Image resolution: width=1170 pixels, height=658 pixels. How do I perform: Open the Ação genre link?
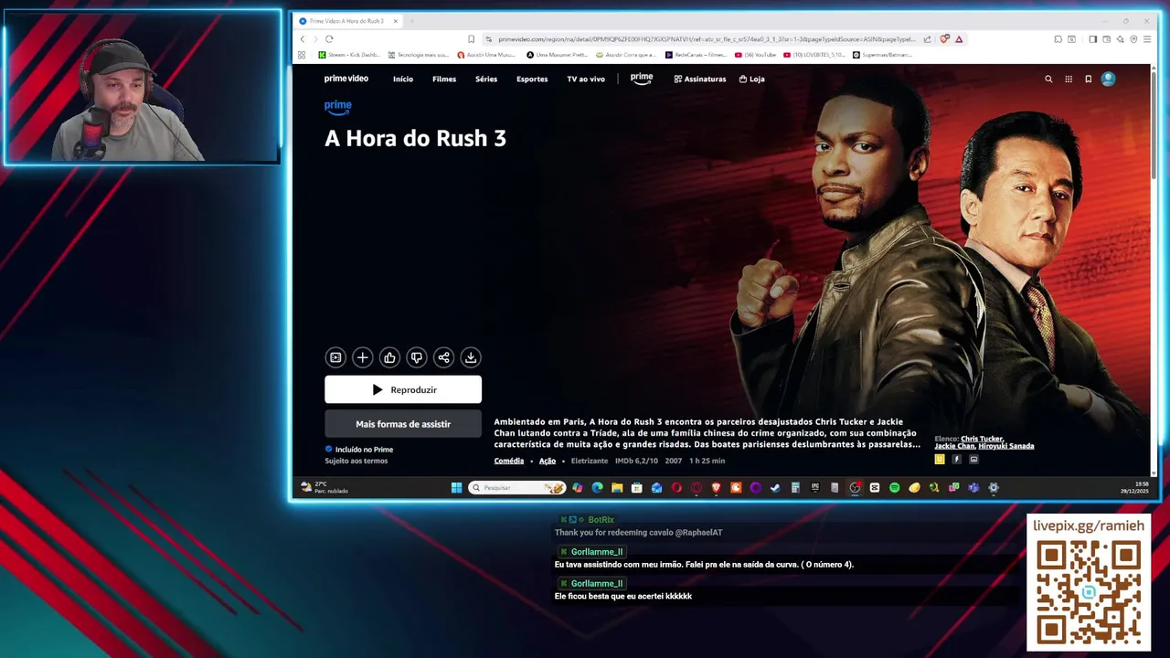548,461
